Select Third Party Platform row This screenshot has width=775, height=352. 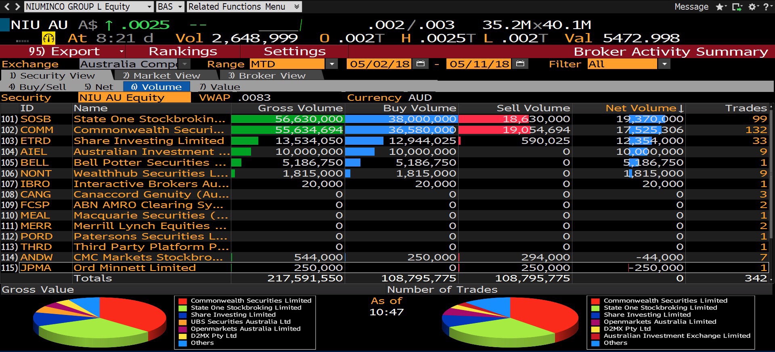pyautogui.click(x=384, y=247)
